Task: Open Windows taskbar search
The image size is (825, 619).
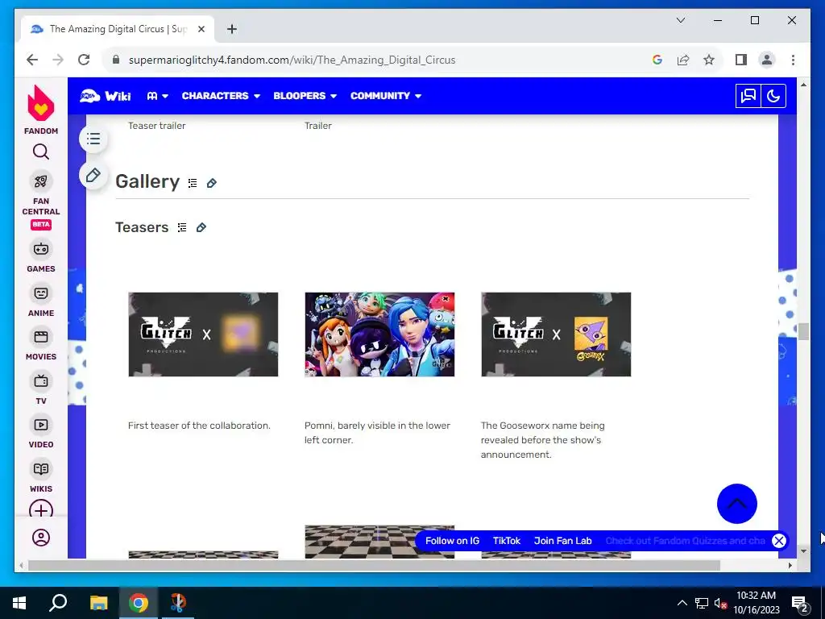Action: [58, 603]
